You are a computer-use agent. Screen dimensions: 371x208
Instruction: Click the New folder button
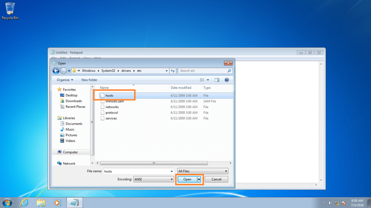coord(89,80)
